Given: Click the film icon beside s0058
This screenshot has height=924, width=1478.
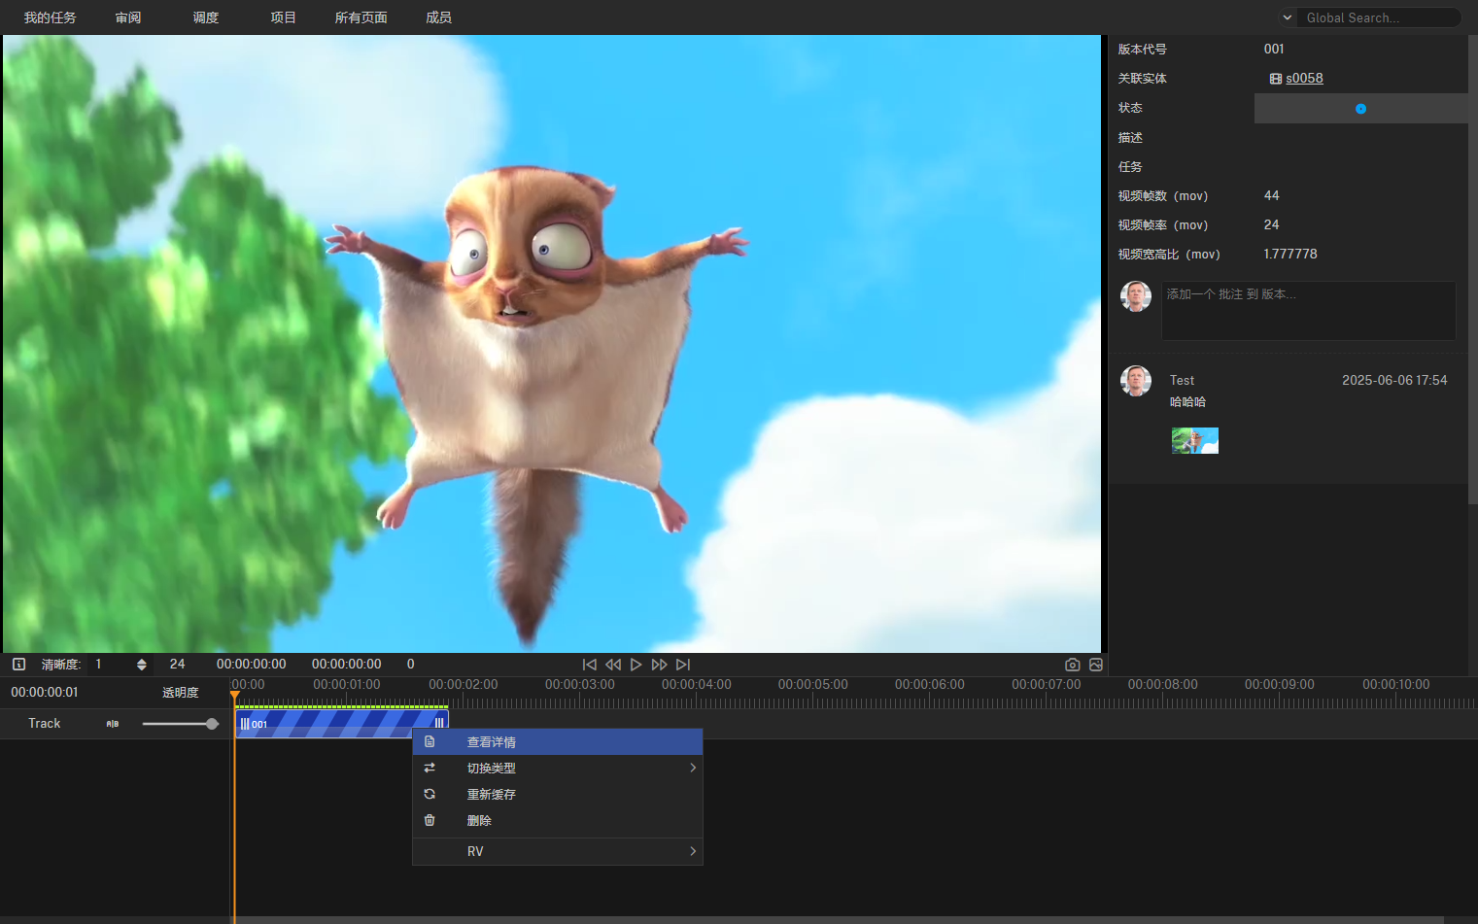Looking at the screenshot, I should click(1276, 79).
